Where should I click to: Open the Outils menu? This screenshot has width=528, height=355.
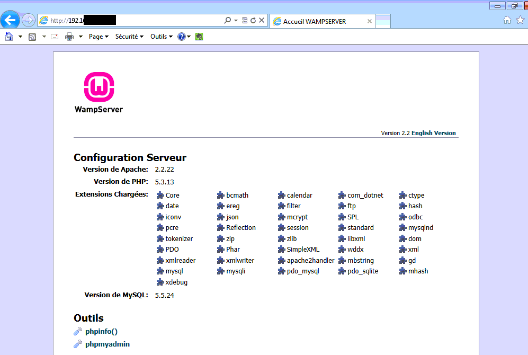click(162, 37)
